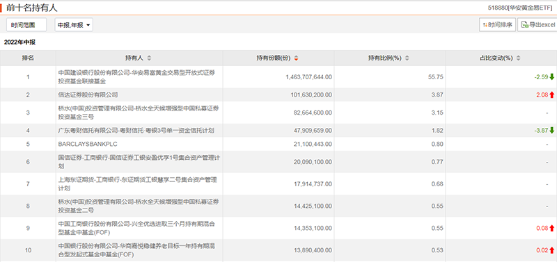Viewport: 557px width, 262px height.
Task: Select holder 国信证券-工商银行 row text
Action: (x=139, y=162)
